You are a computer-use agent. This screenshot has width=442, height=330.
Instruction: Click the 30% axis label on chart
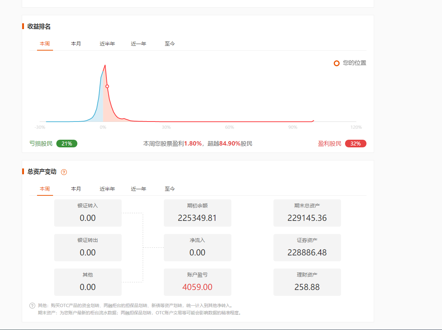[x=166, y=127]
